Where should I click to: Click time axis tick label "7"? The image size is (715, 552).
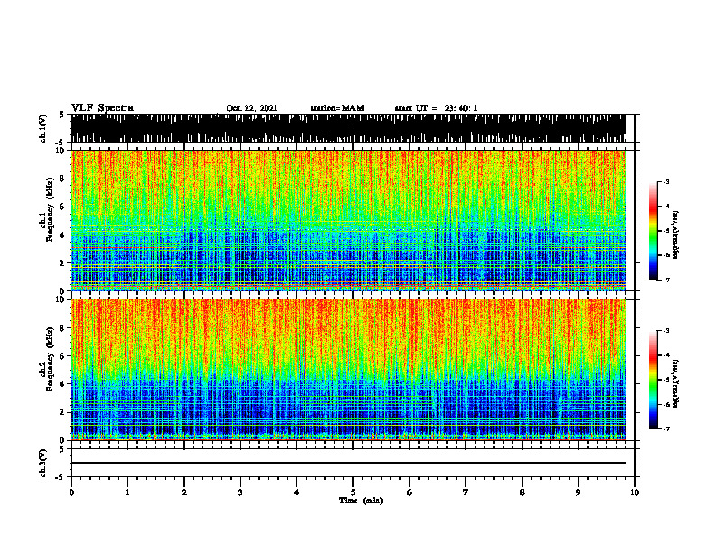point(466,492)
